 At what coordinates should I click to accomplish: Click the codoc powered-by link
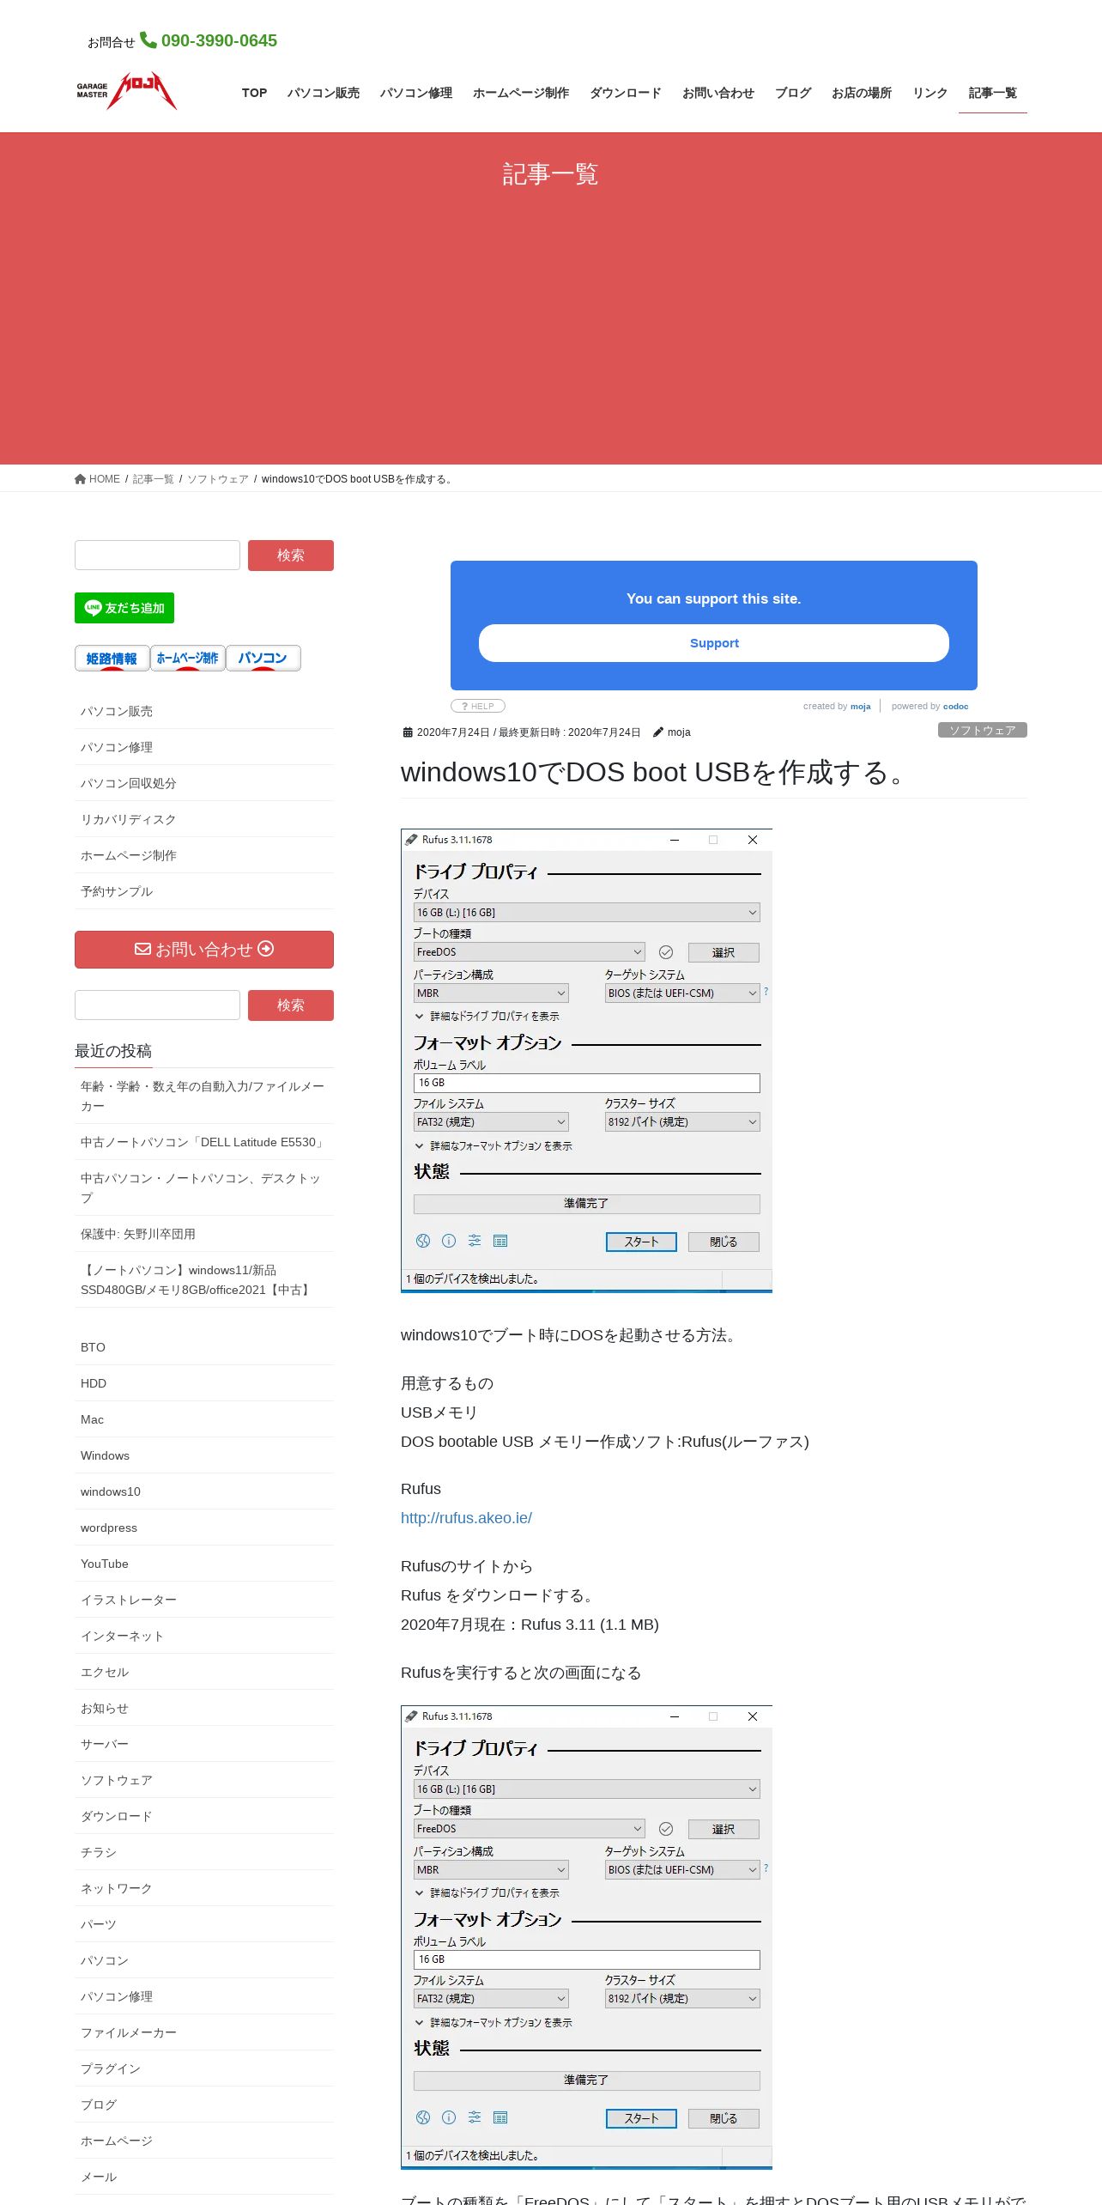pos(955,707)
